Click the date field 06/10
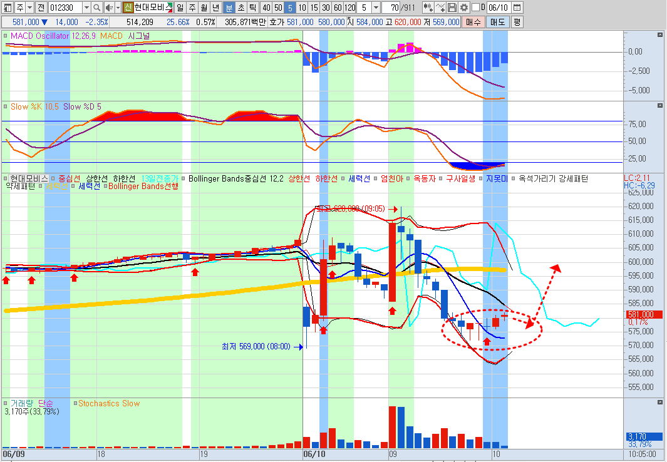Viewport: 667px width, 462px height. tap(498, 8)
